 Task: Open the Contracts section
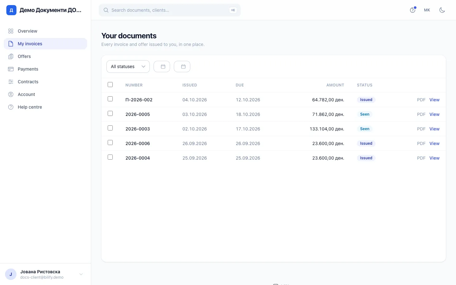46,82
